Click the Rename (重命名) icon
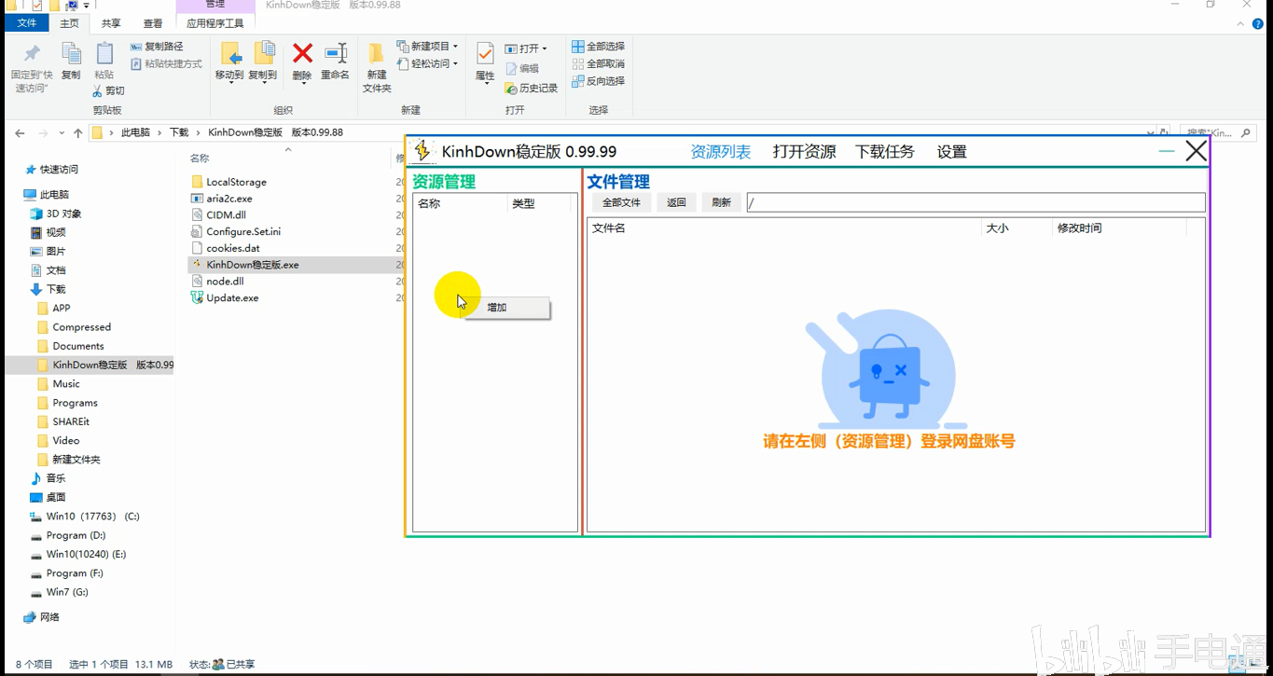The width and height of the screenshot is (1273, 676). [x=336, y=53]
